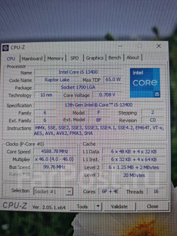
Task: Click the Threads value 16
Action: 156,191
